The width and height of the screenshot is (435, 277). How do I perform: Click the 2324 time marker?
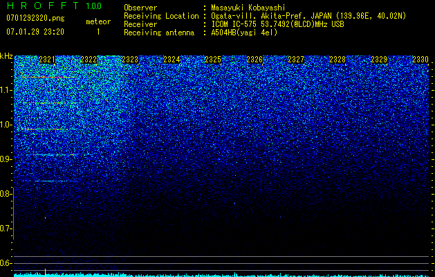tap(172, 60)
